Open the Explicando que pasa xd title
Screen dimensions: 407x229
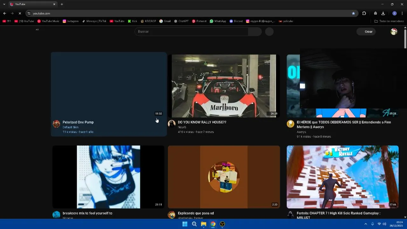point(196,213)
